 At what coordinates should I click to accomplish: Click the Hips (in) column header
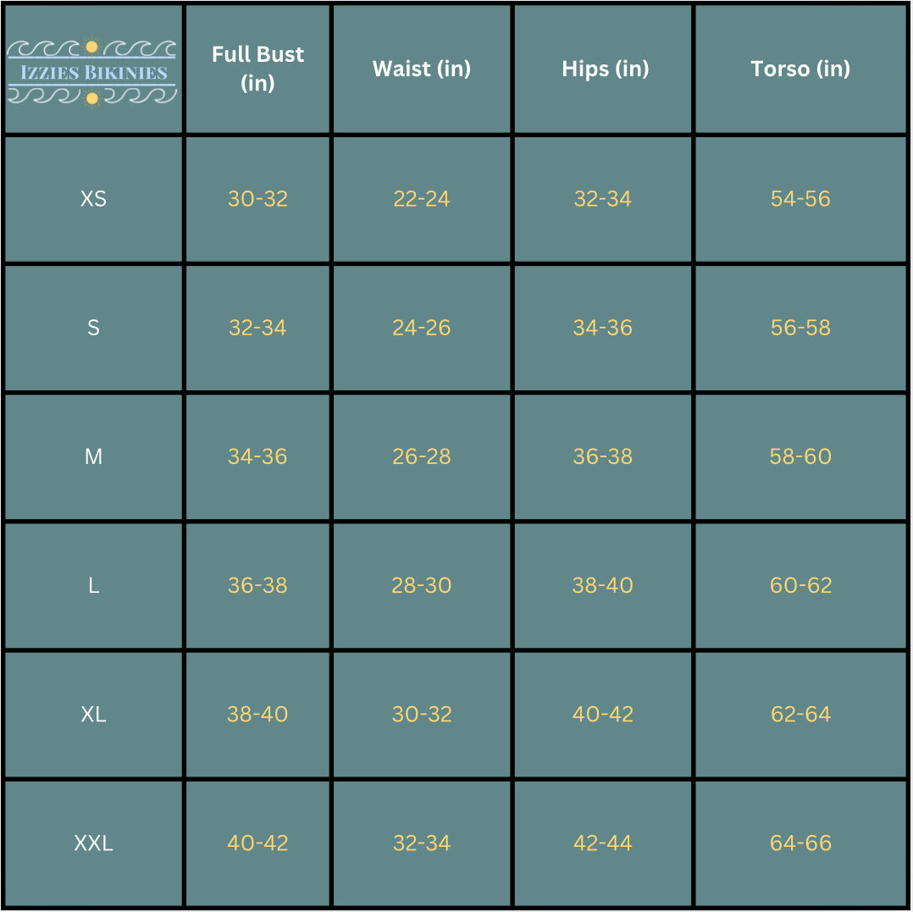[x=605, y=69]
